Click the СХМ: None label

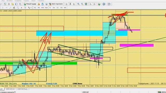[77, 83]
